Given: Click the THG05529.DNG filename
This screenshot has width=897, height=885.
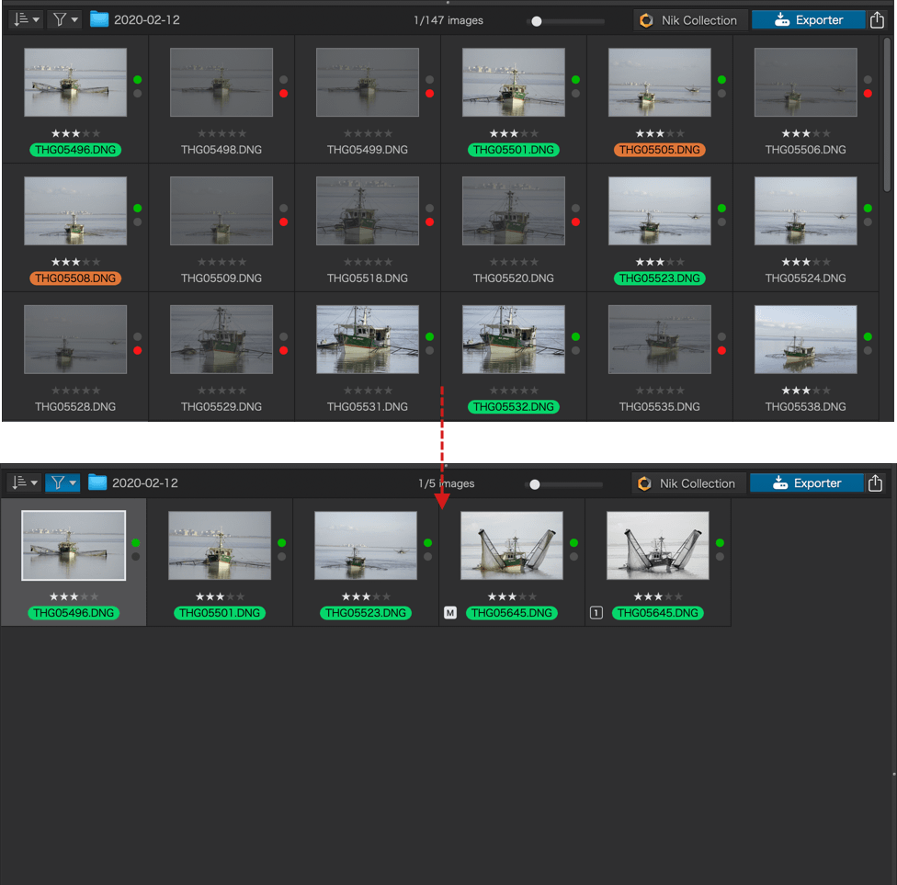Looking at the screenshot, I should [221, 407].
